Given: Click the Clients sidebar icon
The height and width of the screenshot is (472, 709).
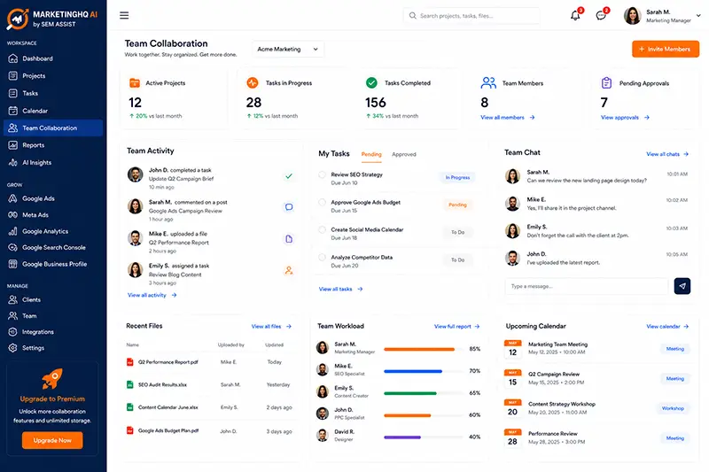Looking at the screenshot, I should (12, 299).
